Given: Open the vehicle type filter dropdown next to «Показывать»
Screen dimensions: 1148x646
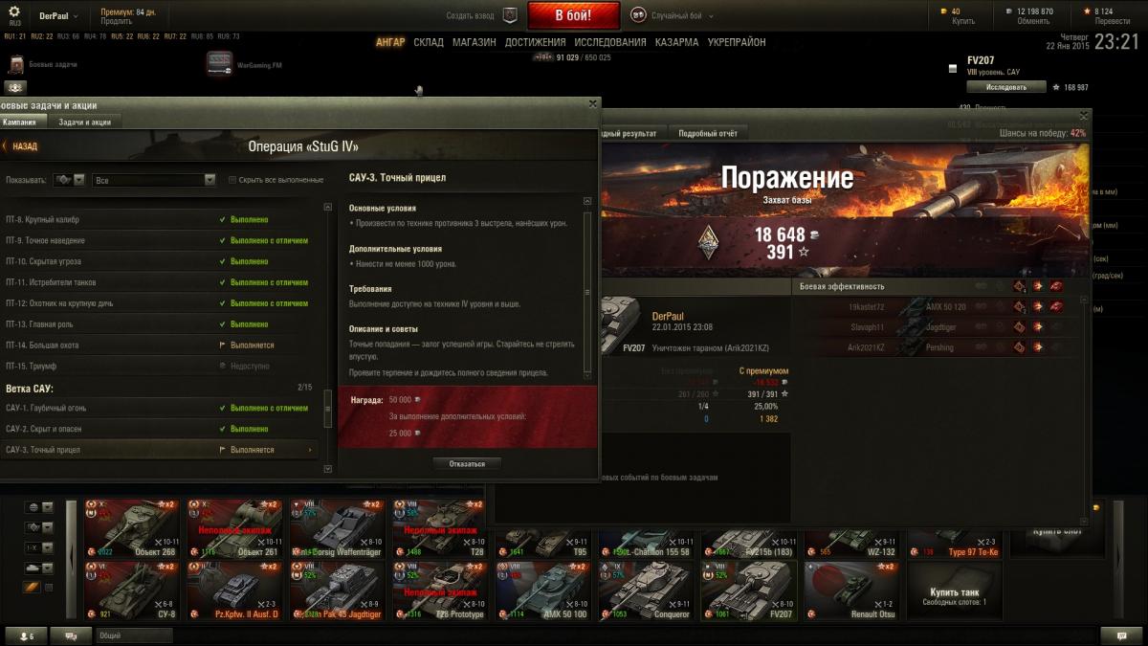Looking at the screenshot, I should pos(69,179).
